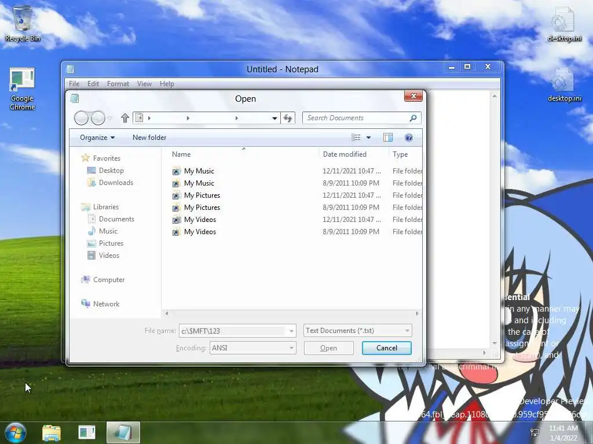Viewport: 593px width, 444px height.
Task: Open the Encoding ANSI dropdown
Action: point(252,347)
